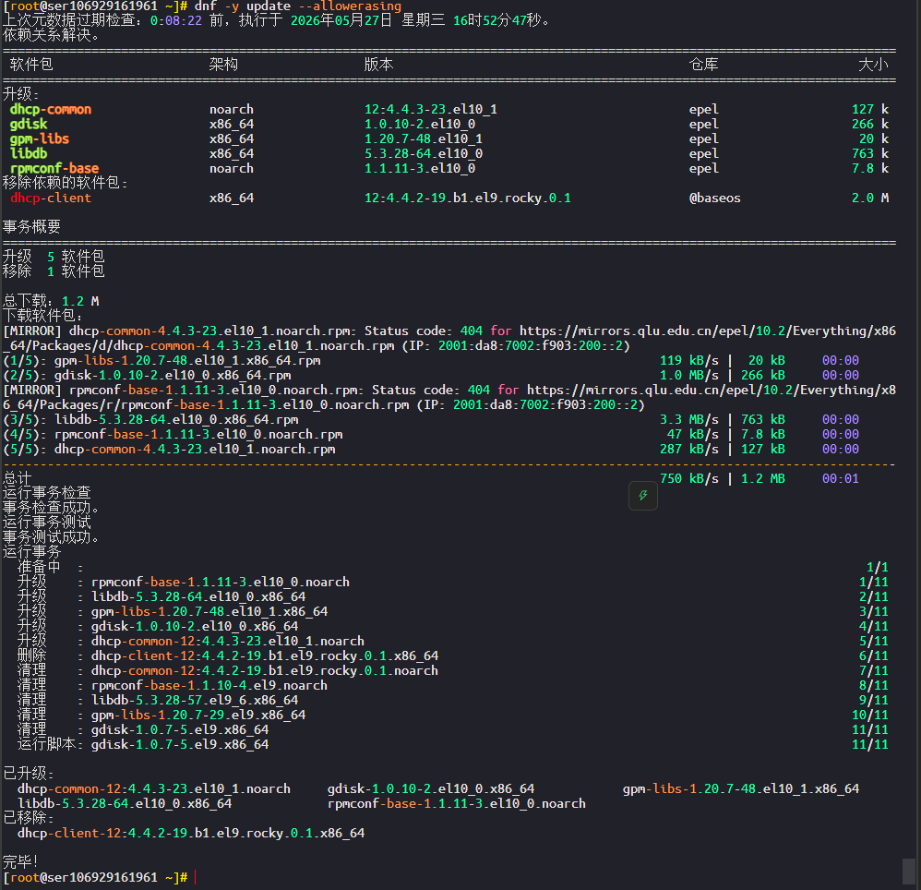Click the vertical scrollbar thumb at the bottom right
The width and height of the screenshot is (921, 890).
click(909, 872)
